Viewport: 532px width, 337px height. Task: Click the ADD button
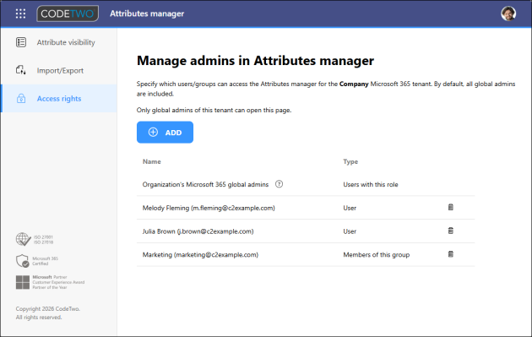[165, 133]
